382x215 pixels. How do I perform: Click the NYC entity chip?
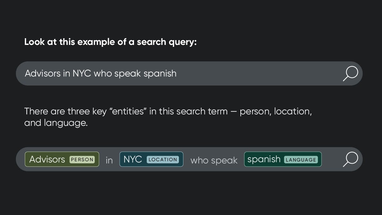click(152, 159)
